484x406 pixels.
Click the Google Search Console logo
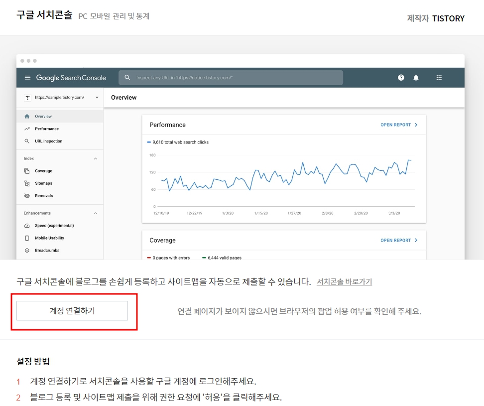click(x=71, y=78)
